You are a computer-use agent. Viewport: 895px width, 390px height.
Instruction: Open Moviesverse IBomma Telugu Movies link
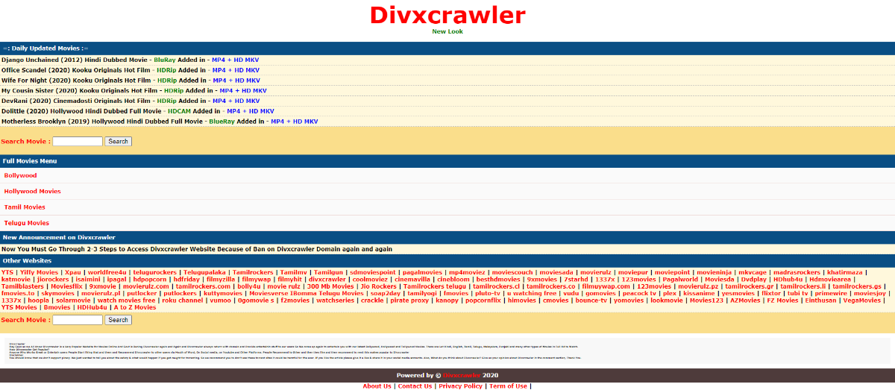point(307,293)
